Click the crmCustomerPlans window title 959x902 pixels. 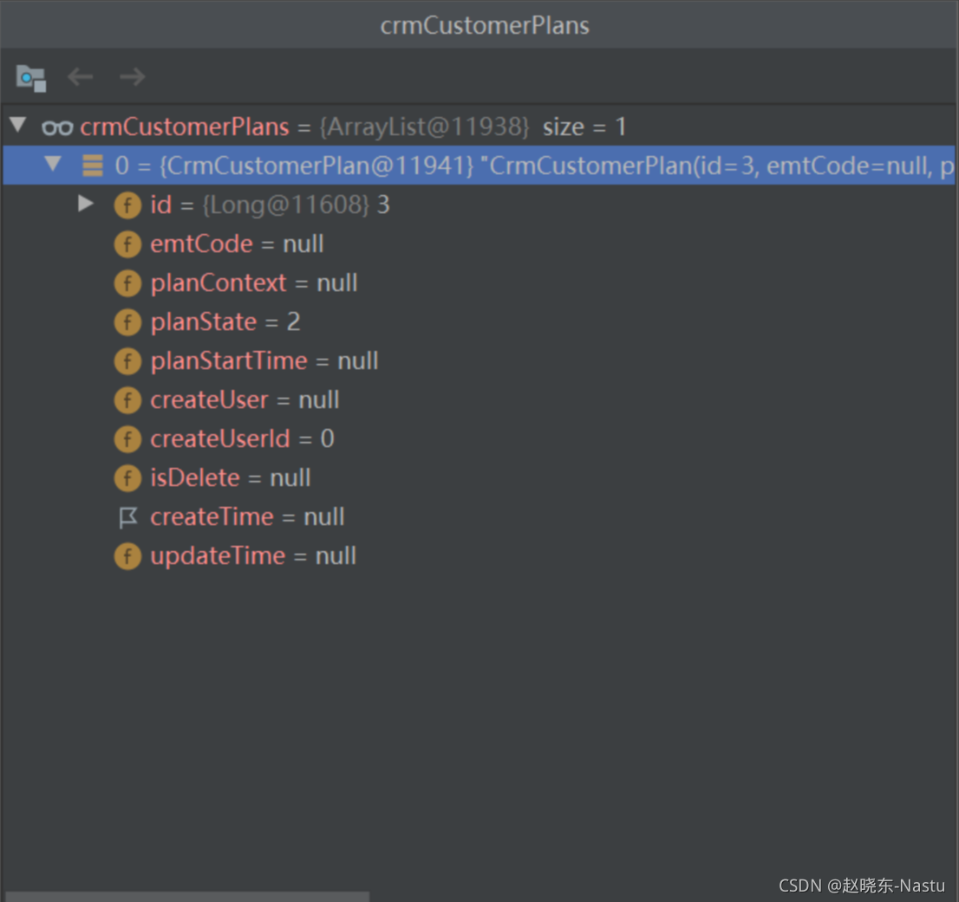485,26
